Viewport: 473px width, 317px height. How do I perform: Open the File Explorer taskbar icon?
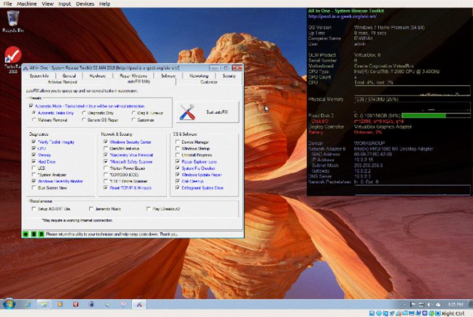(44, 305)
